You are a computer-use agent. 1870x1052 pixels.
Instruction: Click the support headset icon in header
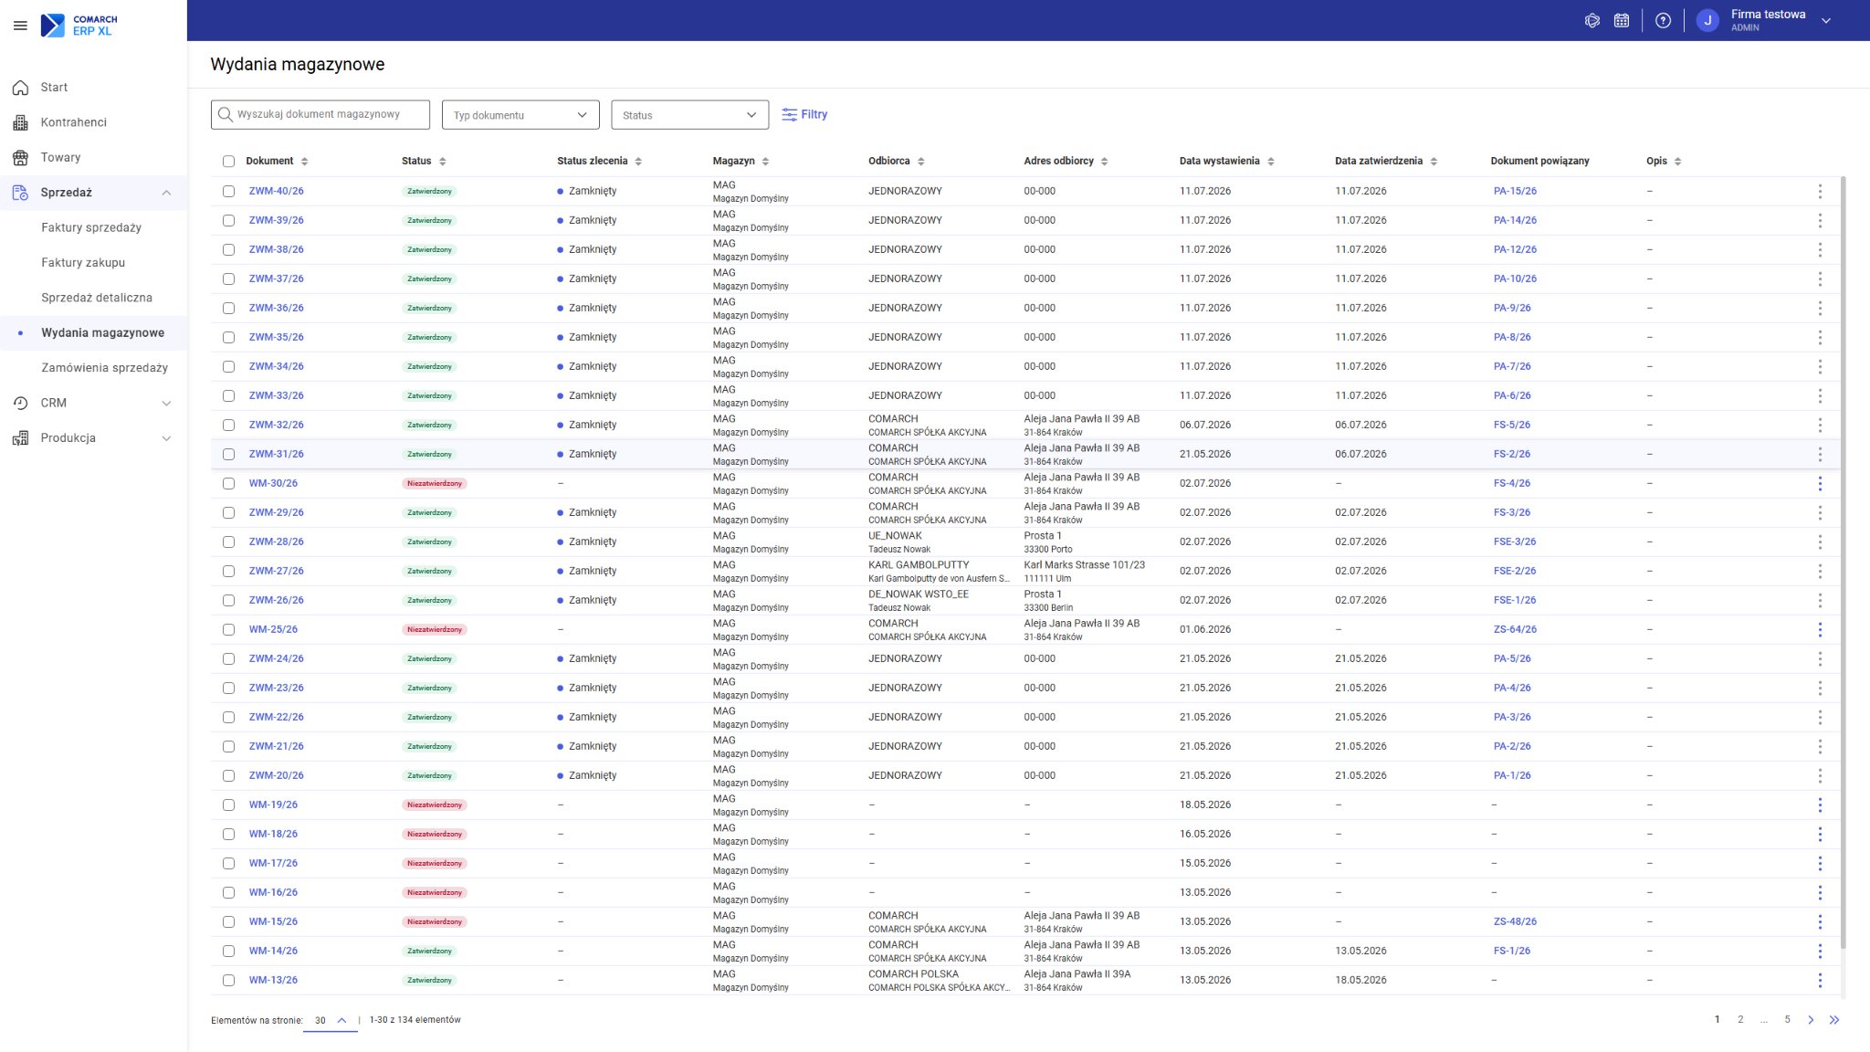point(1592,20)
